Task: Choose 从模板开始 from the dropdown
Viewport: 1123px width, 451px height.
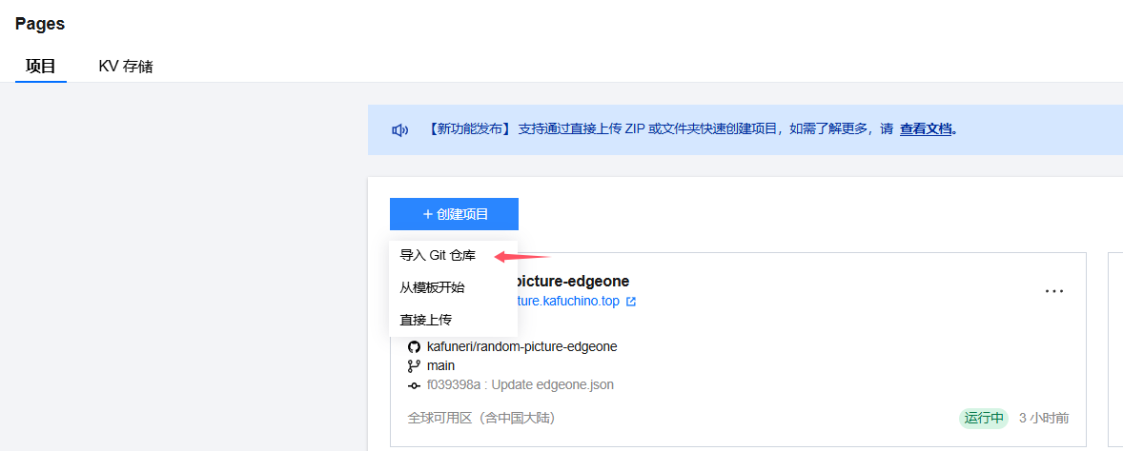Action: (x=453, y=287)
